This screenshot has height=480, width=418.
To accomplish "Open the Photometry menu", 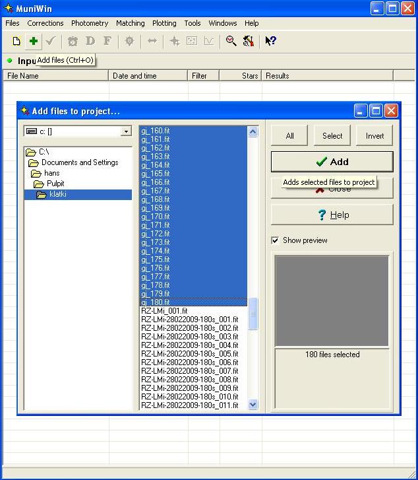I will pos(90,23).
